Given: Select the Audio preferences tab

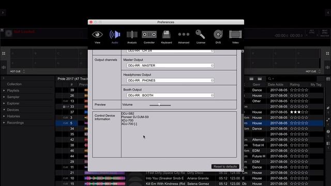Looking at the screenshot, I should pyautogui.click(x=115, y=37).
